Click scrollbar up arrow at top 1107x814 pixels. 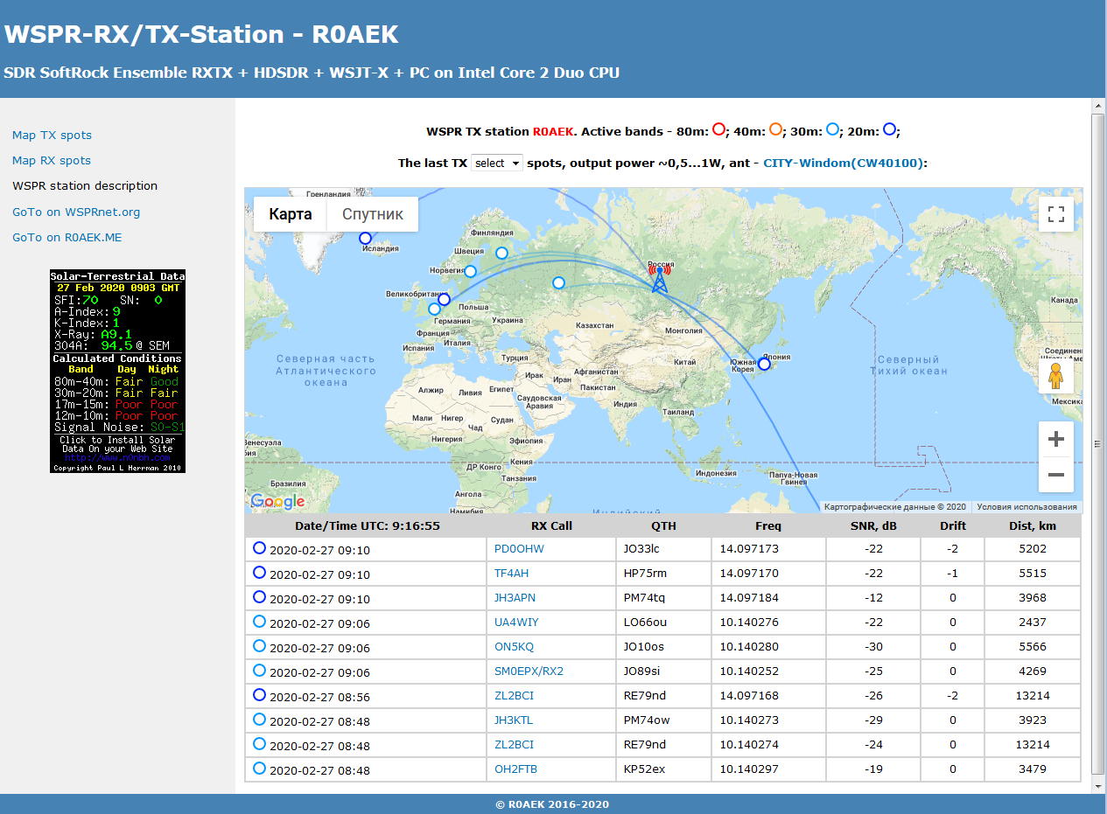coord(1098,105)
